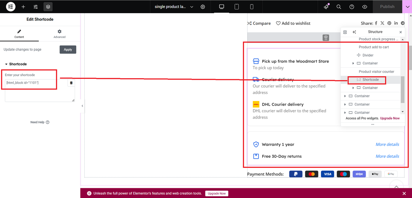Click the Apple Pay payment icon
Viewport: 412px width, 198px height.
tap(375, 174)
